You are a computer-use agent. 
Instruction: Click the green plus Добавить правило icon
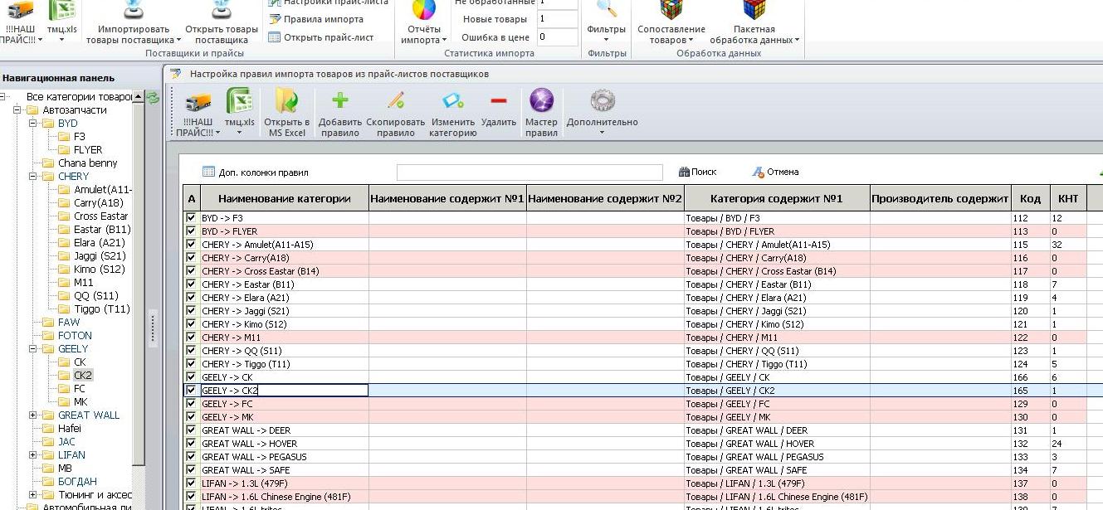[x=339, y=101]
